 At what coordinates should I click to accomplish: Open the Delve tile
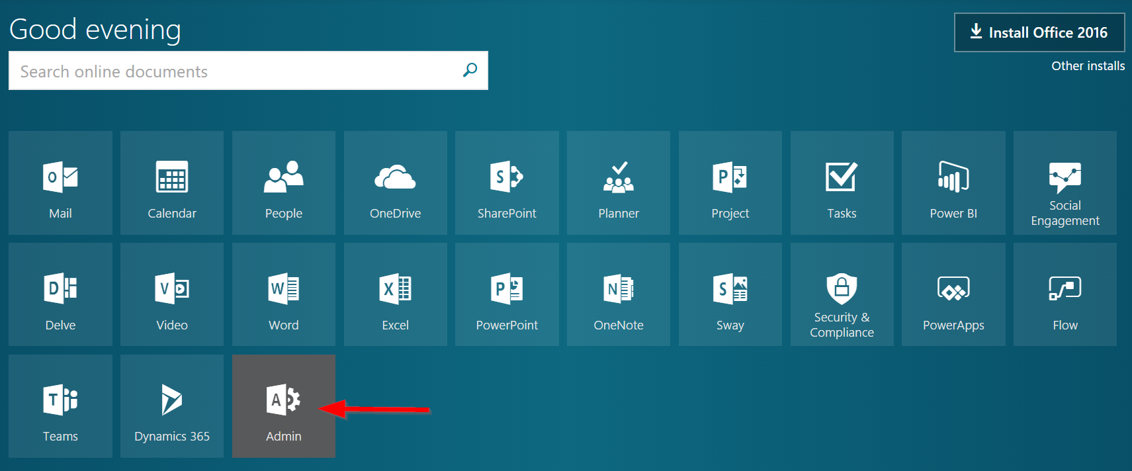(60, 294)
